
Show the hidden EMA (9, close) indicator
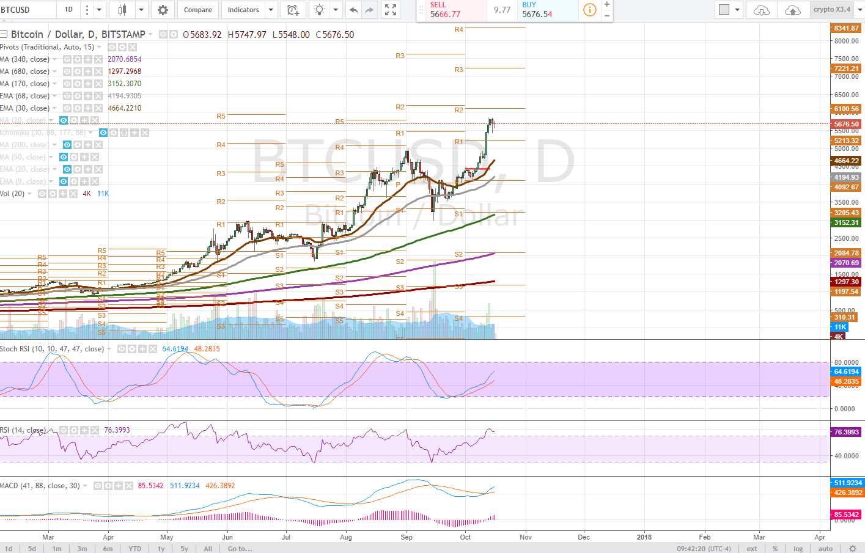[x=63, y=181]
